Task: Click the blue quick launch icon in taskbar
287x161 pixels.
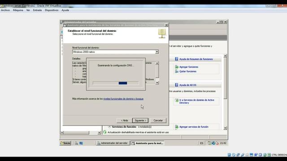Action: click(x=81, y=143)
